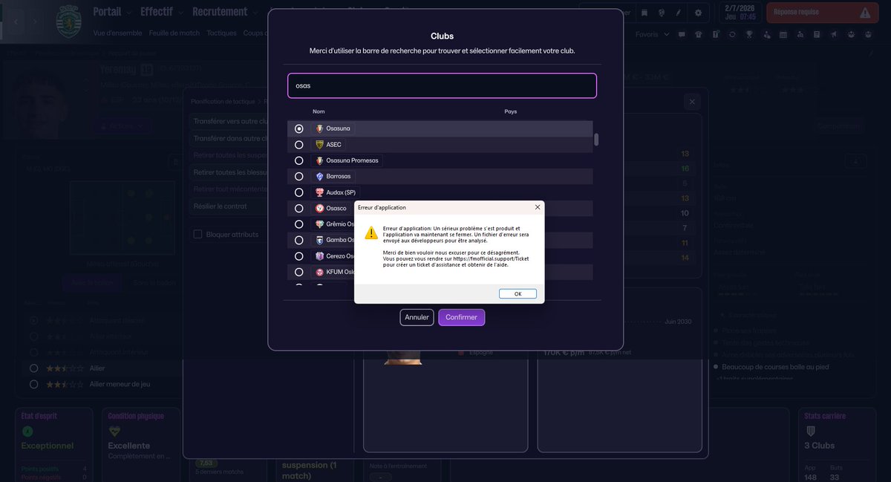Click the Audax (SP) club badge icon
The image size is (891, 482).
[x=320, y=192]
